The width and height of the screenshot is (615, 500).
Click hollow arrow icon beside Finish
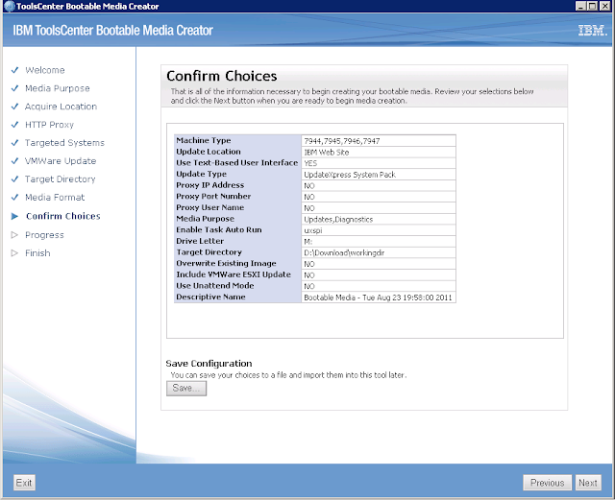(15, 253)
